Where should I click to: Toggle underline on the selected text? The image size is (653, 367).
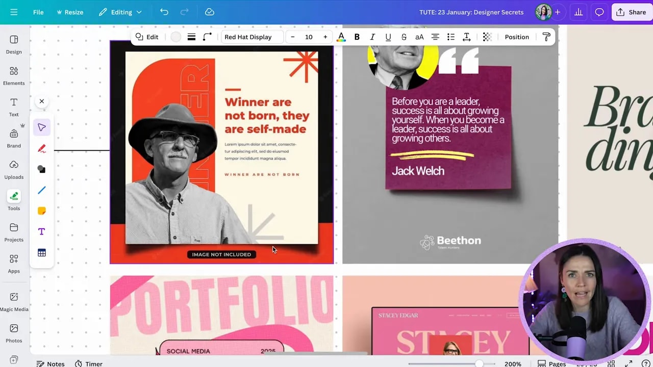[x=388, y=37]
